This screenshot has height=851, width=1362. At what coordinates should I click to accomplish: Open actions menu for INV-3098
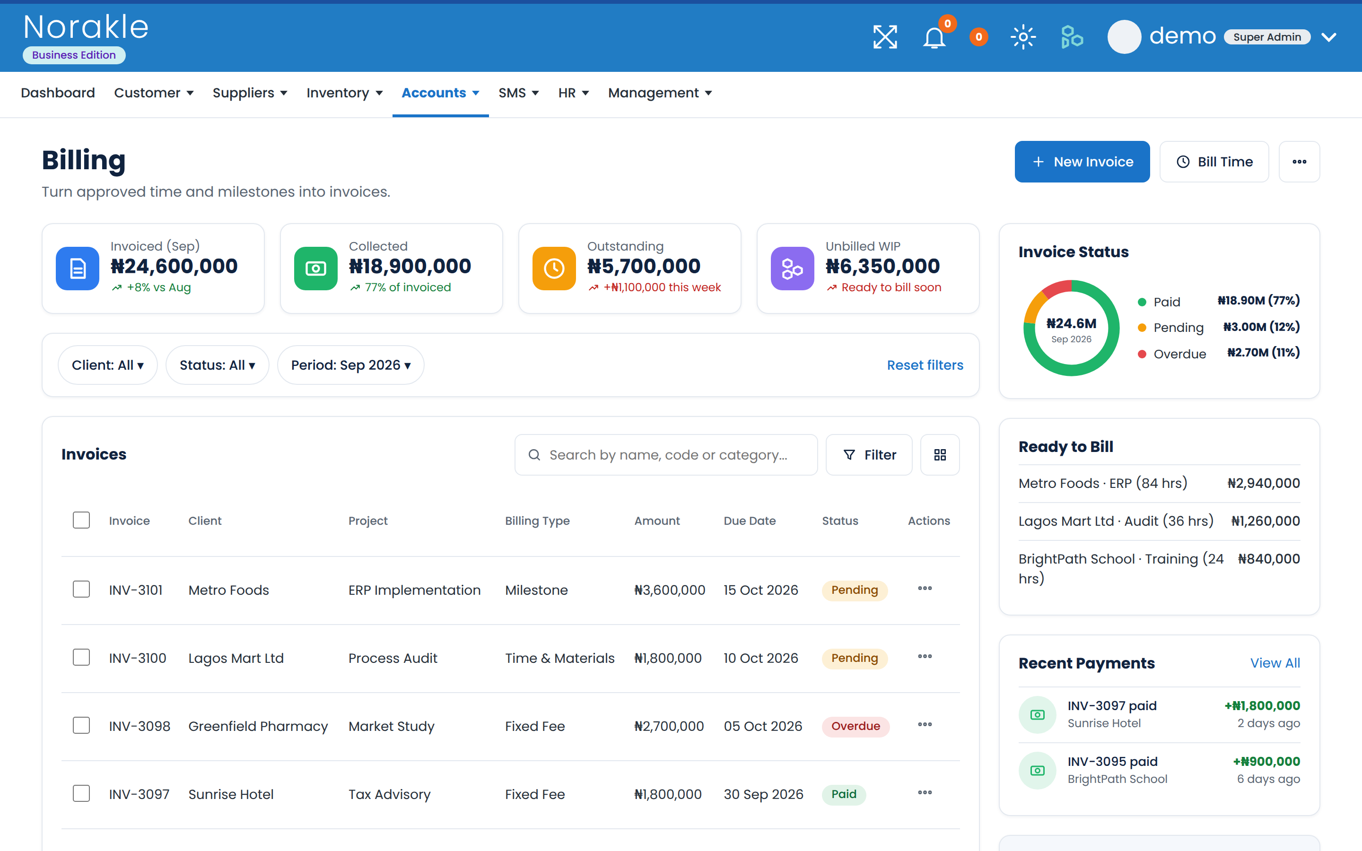click(x=925, y=725)
